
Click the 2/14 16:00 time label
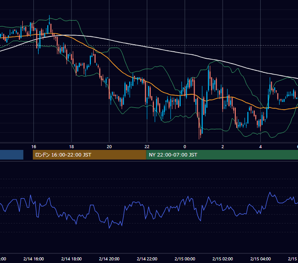[34, 259]
